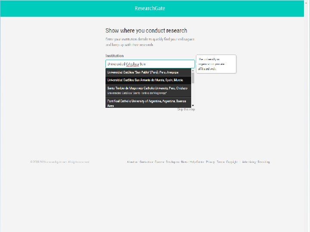Click the institution tooltip help box
Viewport: 310px width, 232px height.
(x=216, y=64)
